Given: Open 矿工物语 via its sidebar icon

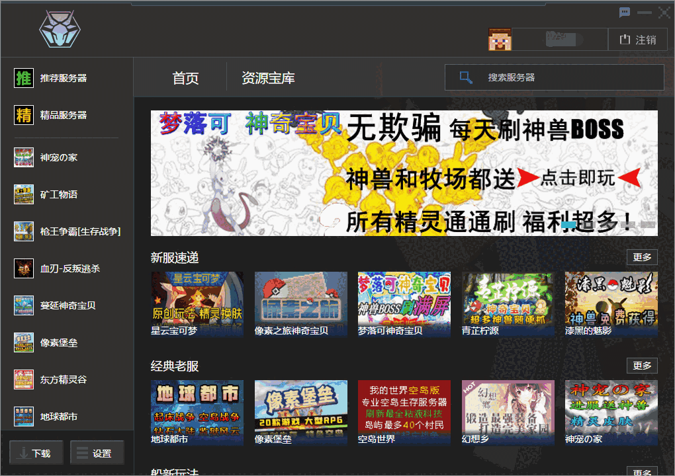Looking at the screenshot, I should pos(24,194).
